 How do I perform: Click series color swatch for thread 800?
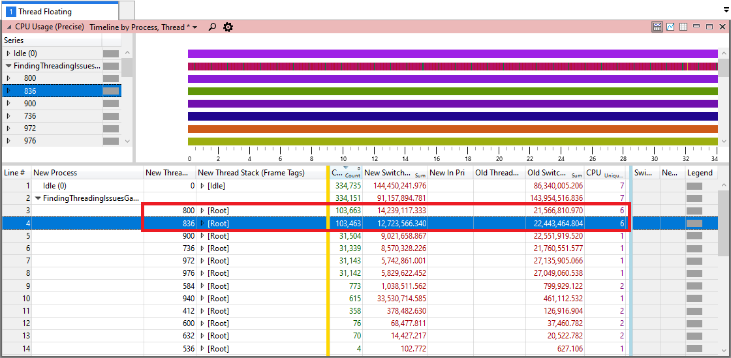pyautogui.click(x=111, y=78)
